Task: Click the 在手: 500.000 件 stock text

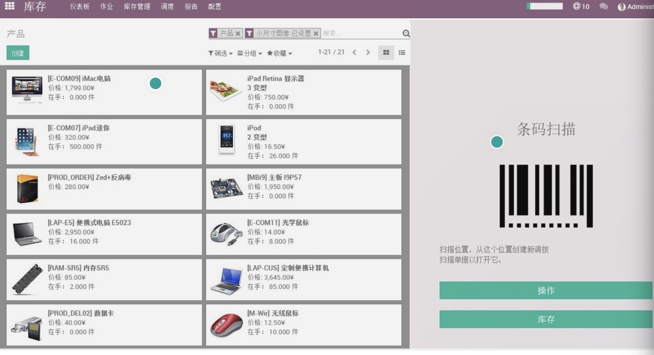Action: click(75, 146)
